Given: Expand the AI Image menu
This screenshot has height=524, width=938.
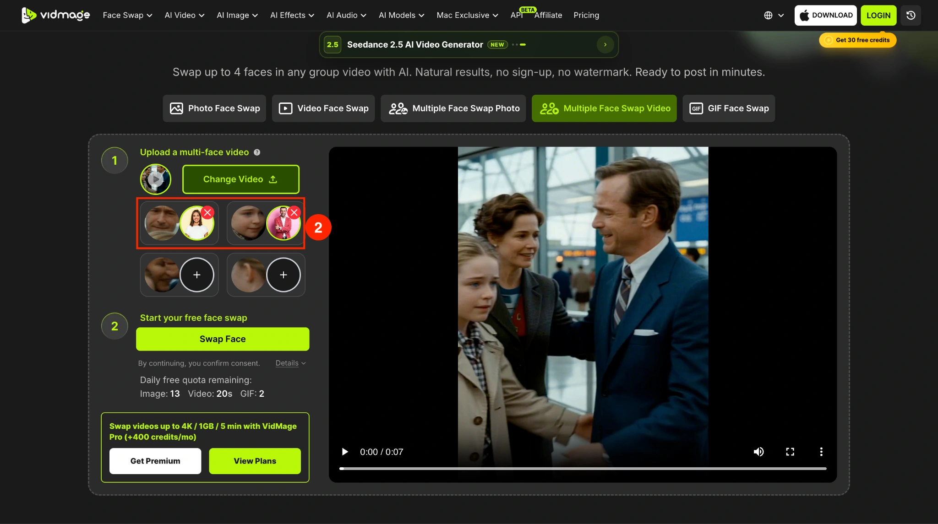Looking at the screenshot, I should click(237, 15).
